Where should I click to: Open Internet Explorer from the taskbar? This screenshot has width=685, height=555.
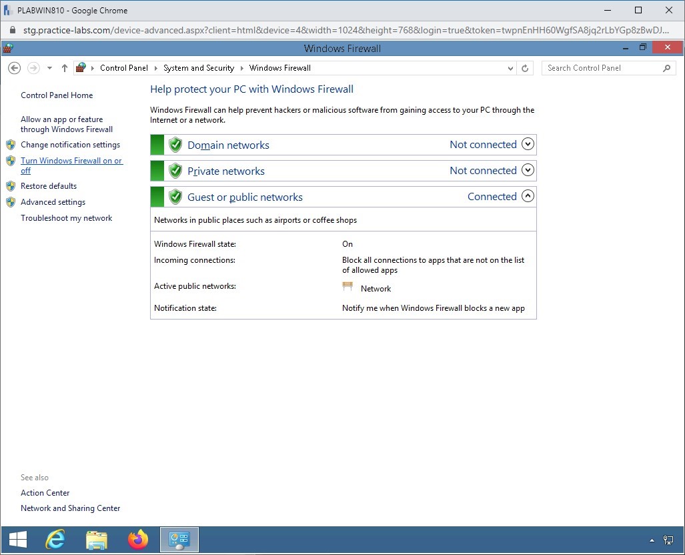[55, 539]
